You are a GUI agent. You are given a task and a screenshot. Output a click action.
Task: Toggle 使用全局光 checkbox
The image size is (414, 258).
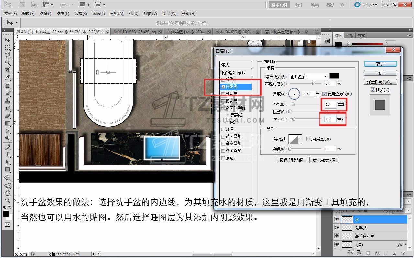(x=325, y=94)
